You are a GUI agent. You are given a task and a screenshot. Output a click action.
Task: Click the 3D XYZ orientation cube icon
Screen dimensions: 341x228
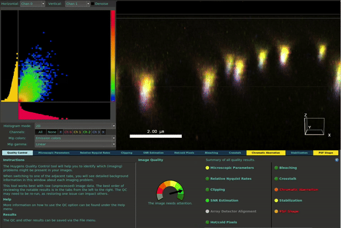pos(315,125)
